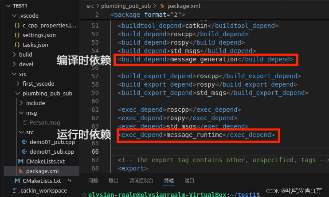329x197 pixels.
Task: Click line 51 buildtool_depend catkin
Action: (x=198, y=26)
